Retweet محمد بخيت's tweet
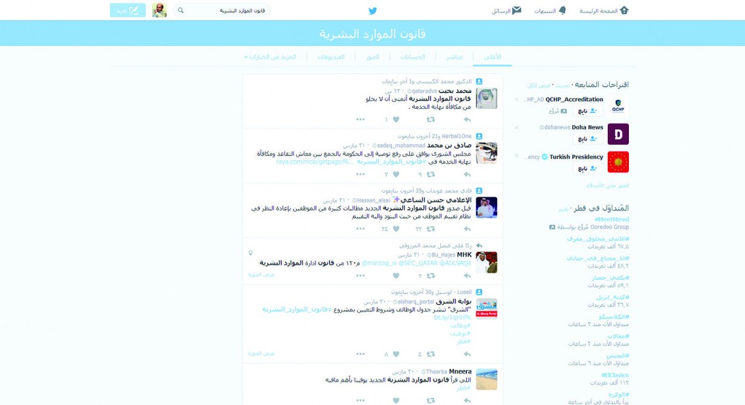745x405 pixels. coord(430,119)
